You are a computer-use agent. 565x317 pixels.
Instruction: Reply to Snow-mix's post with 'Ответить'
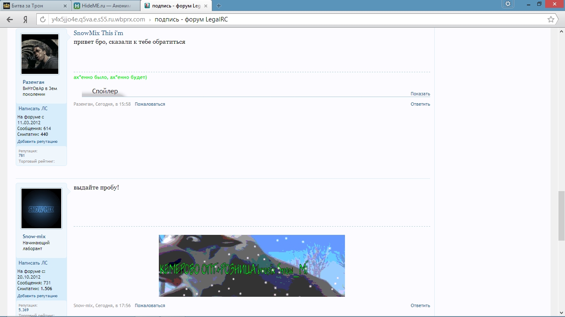pos(420,305)
